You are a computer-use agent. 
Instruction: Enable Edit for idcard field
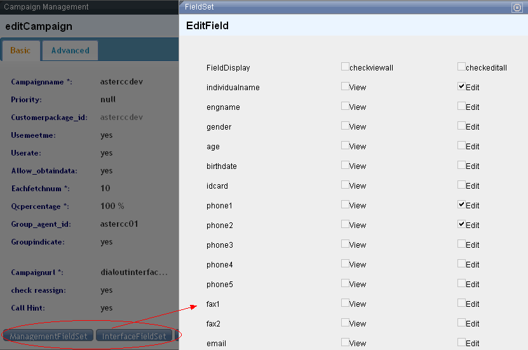point(461,185)
